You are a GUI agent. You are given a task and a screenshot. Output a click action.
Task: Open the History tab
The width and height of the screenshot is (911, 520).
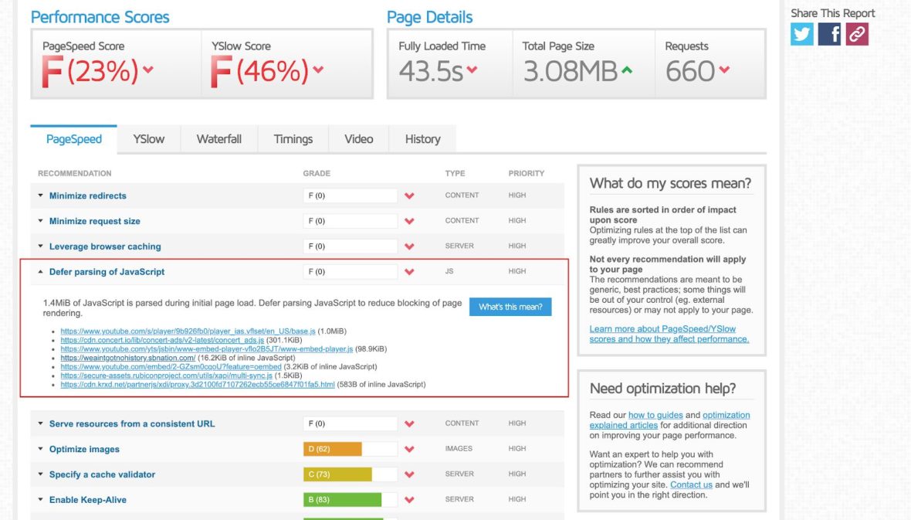point(422,139)
